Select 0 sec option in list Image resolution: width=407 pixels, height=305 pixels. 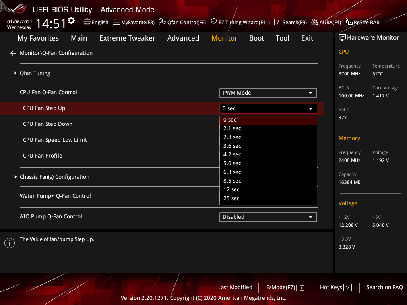click(268, 120)
